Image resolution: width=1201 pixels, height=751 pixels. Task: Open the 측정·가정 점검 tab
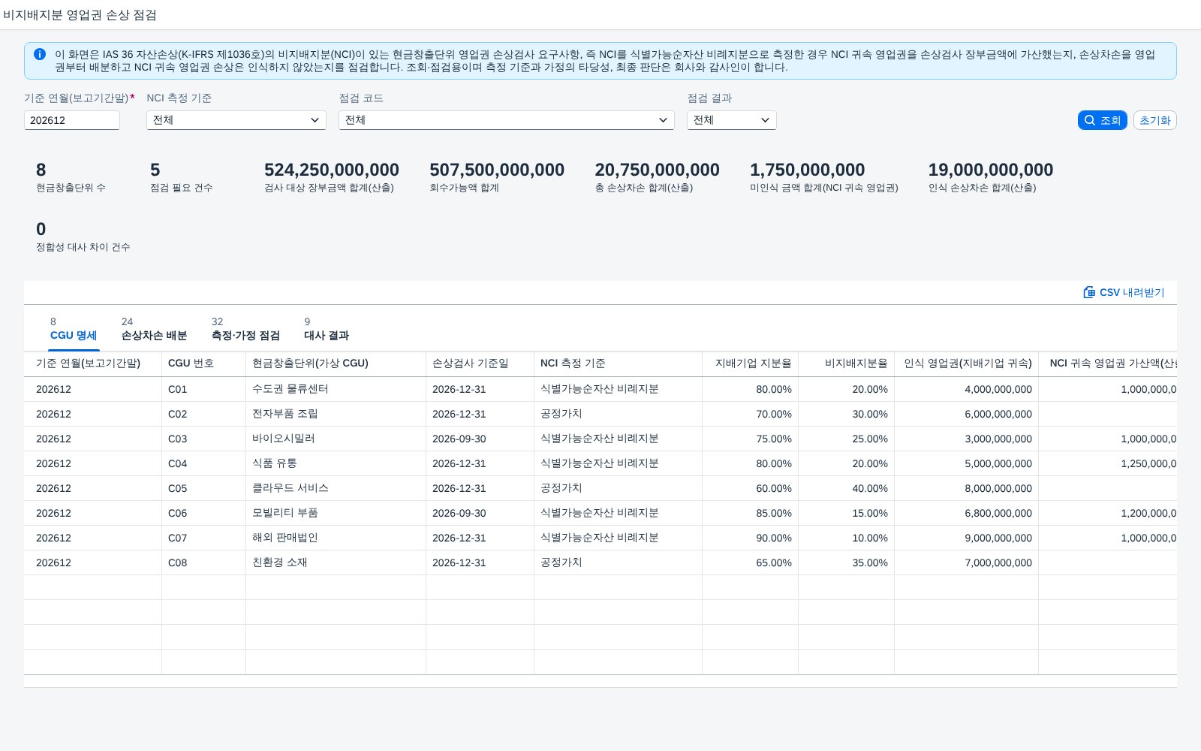(245, 329)
